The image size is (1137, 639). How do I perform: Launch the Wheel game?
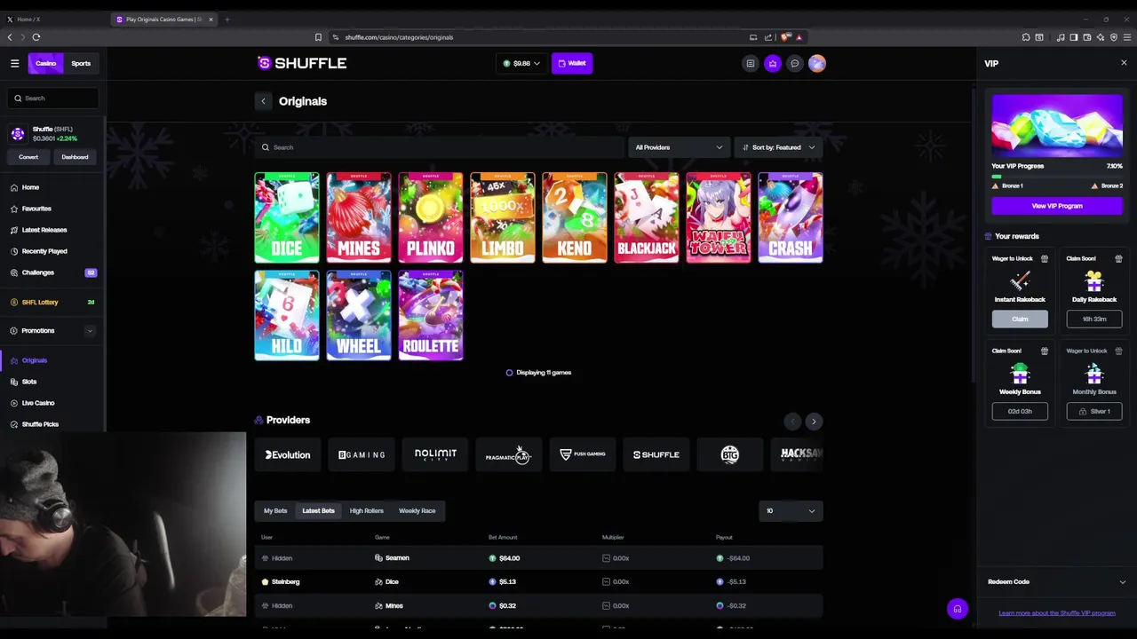pos(359,315)
